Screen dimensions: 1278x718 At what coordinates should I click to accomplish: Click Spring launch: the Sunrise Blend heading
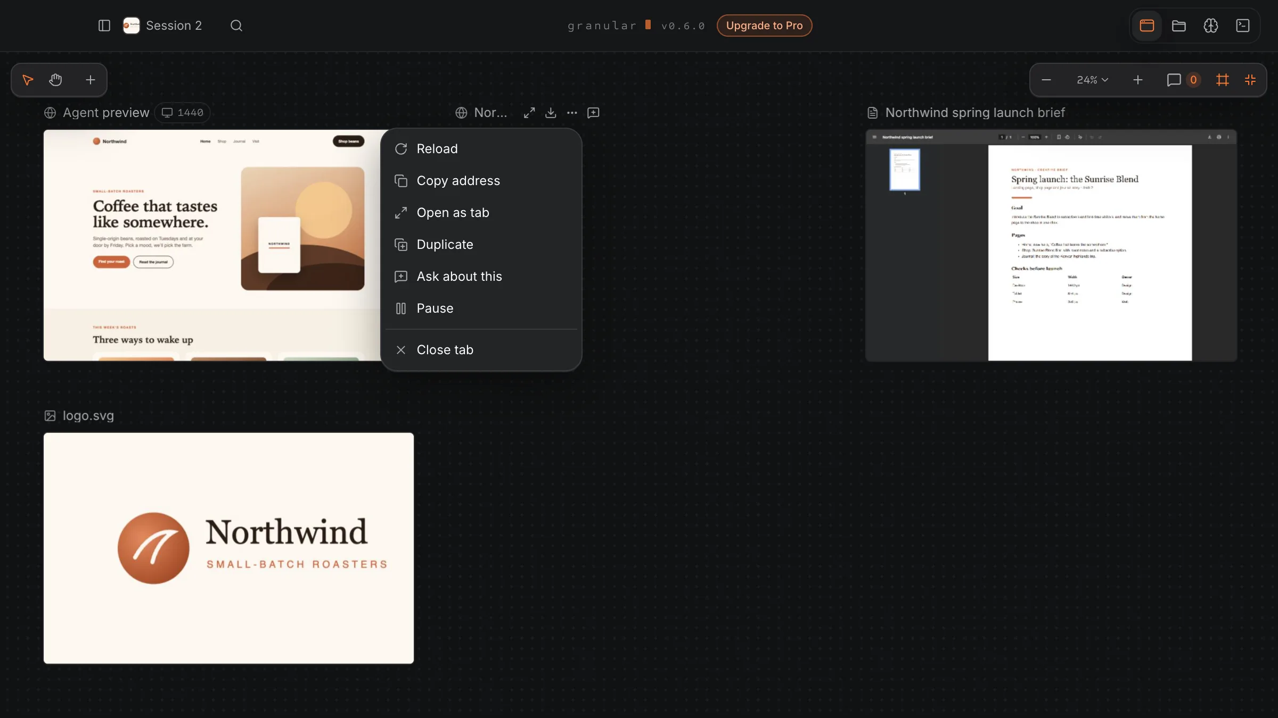click(1075, 179)
